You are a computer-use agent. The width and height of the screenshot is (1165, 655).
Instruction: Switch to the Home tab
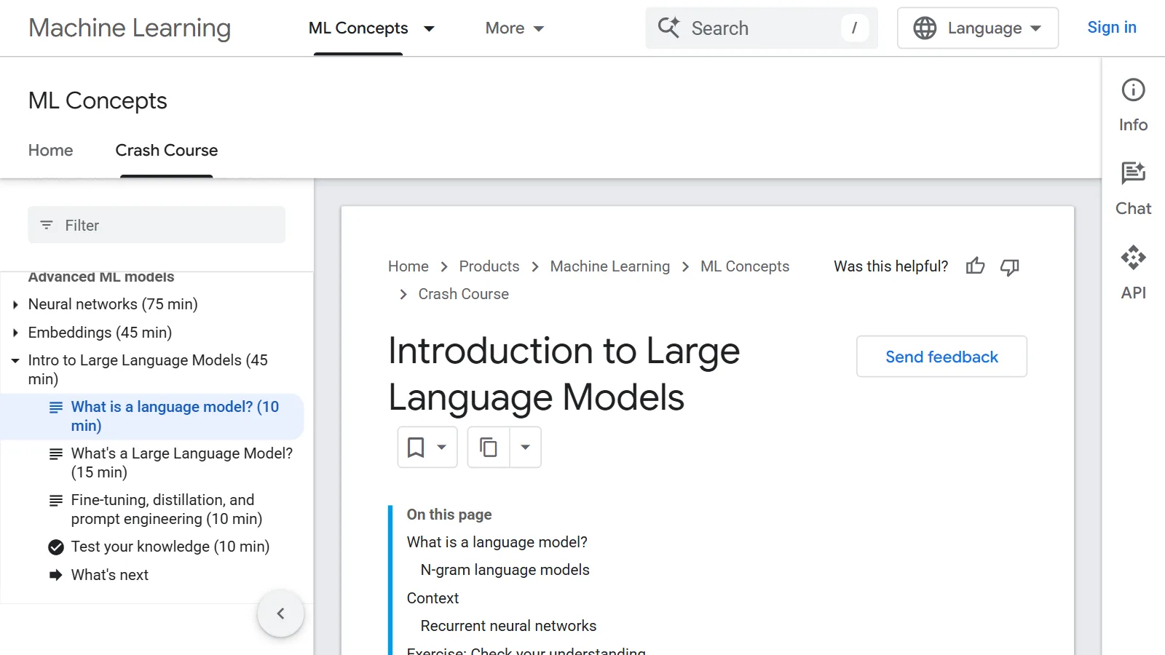[x=51, y=150]
